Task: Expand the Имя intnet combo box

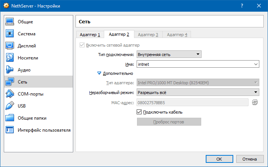Action: click(256, 64)
